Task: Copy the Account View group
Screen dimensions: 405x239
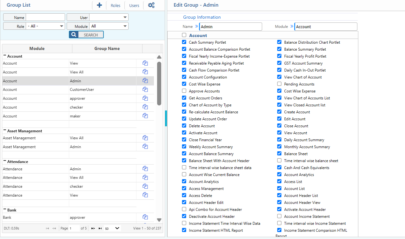Action: [145, 63]
